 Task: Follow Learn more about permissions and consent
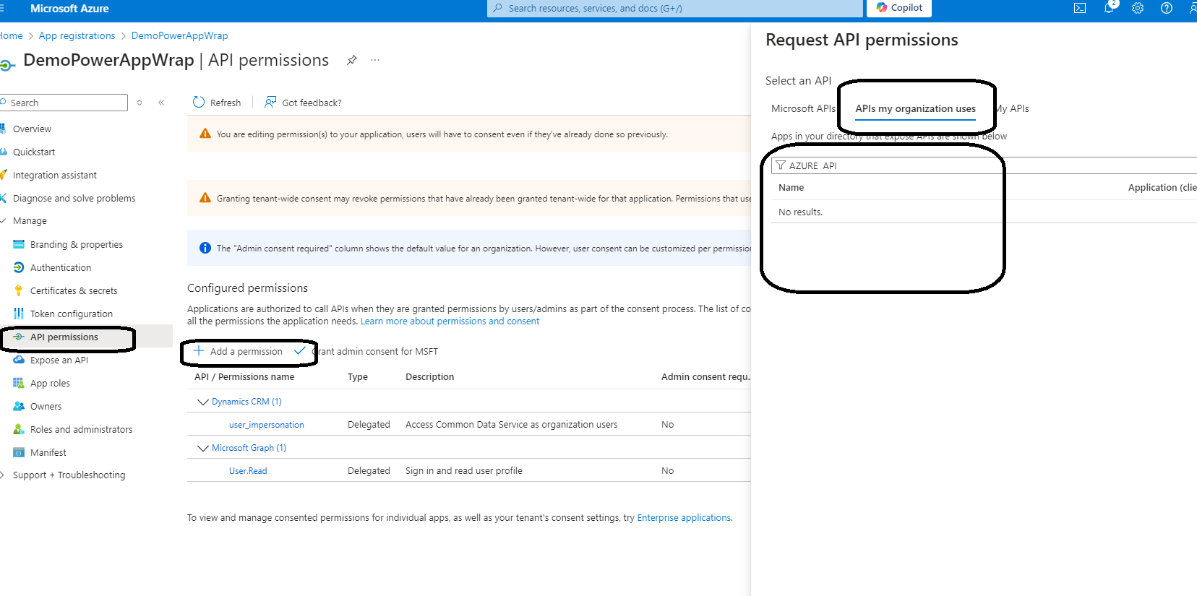pyautogui.click(x=450, y=321)
